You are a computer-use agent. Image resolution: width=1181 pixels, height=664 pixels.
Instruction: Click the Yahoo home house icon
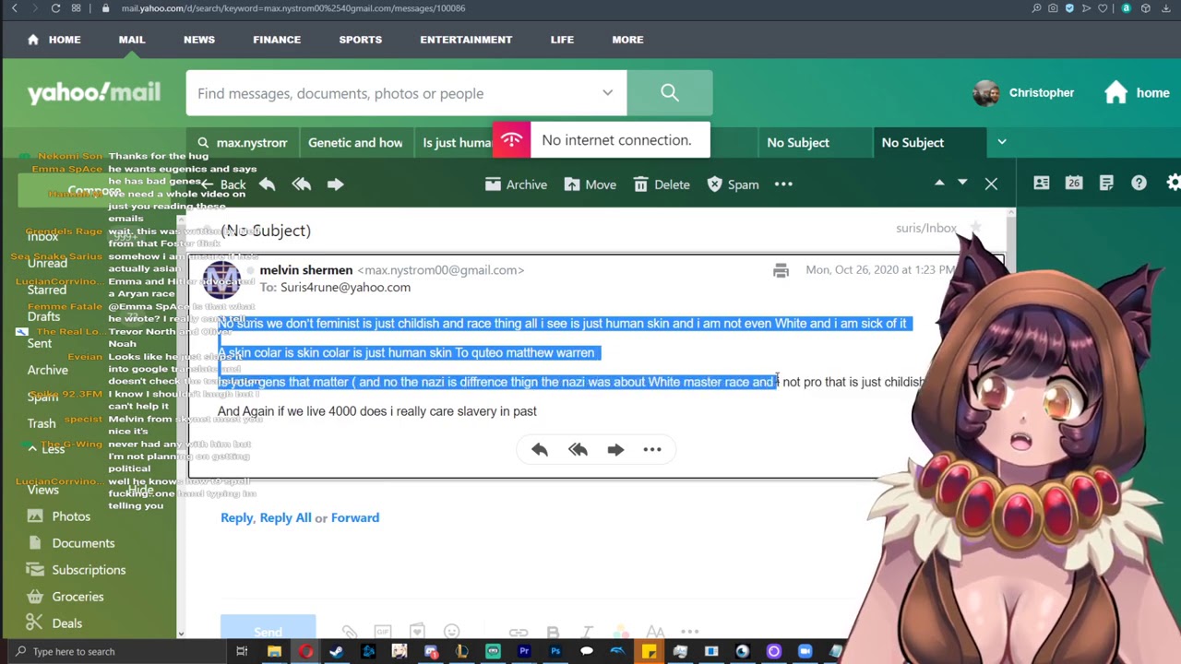pos(1115,92)
